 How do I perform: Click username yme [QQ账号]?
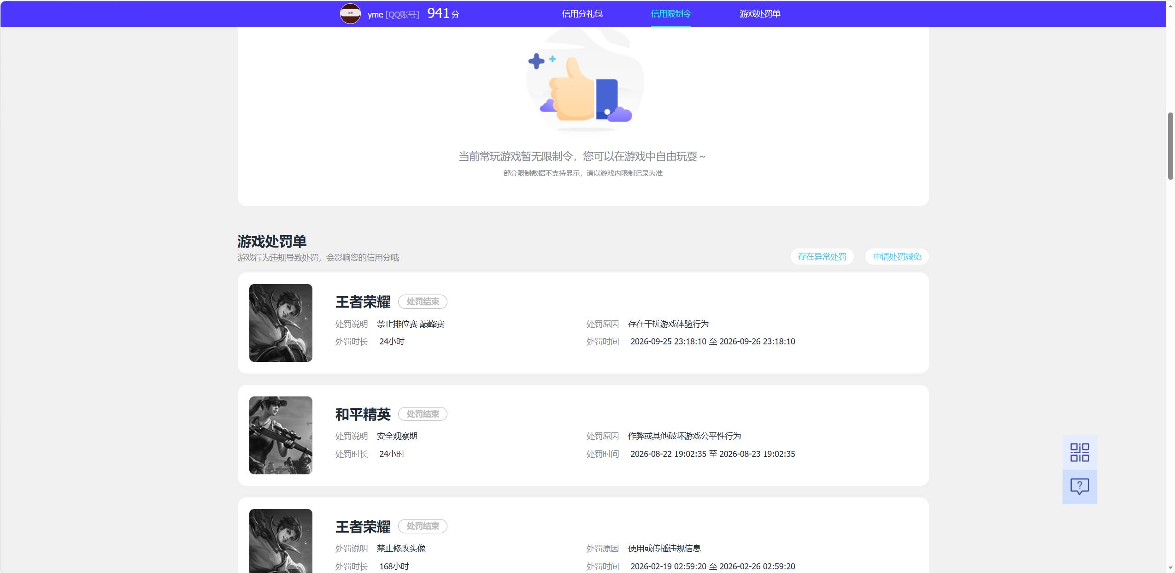coord(393,15)
